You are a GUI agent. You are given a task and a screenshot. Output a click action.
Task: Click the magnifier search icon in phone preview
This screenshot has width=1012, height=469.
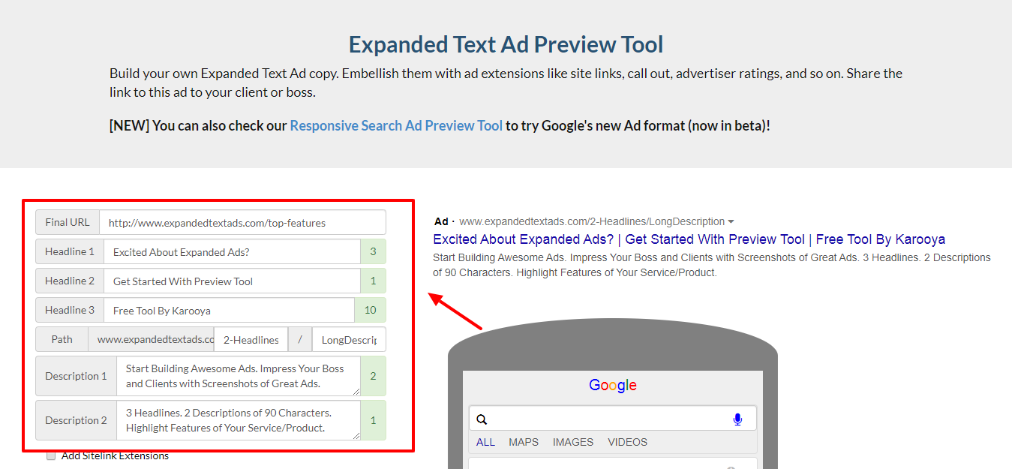pyautogui.click(x=482, y=419)
